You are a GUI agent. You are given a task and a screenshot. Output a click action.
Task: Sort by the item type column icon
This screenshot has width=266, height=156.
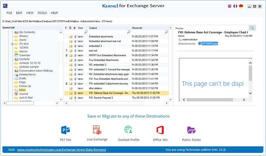[x=70, y=28]
